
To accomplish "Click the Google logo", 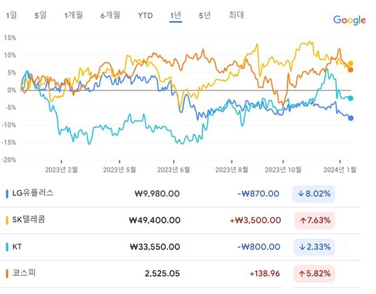I will (349, 20).
